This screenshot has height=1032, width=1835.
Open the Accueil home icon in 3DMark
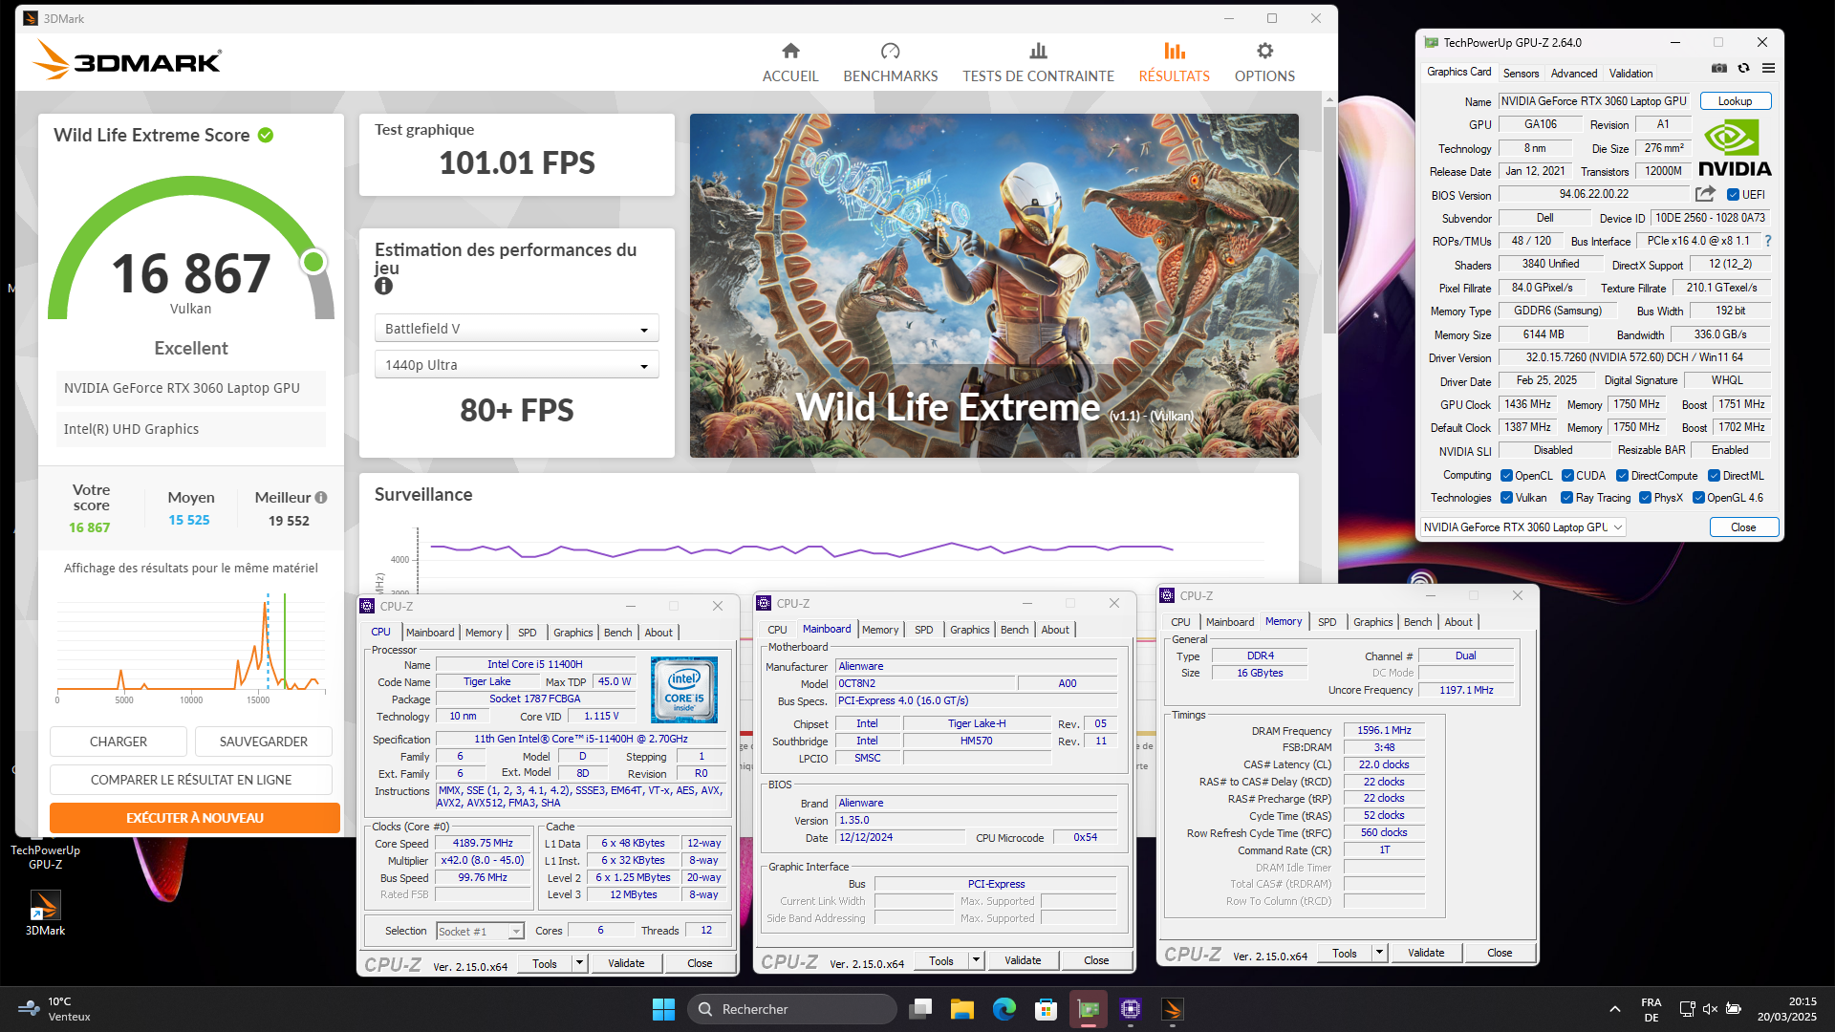790,51
